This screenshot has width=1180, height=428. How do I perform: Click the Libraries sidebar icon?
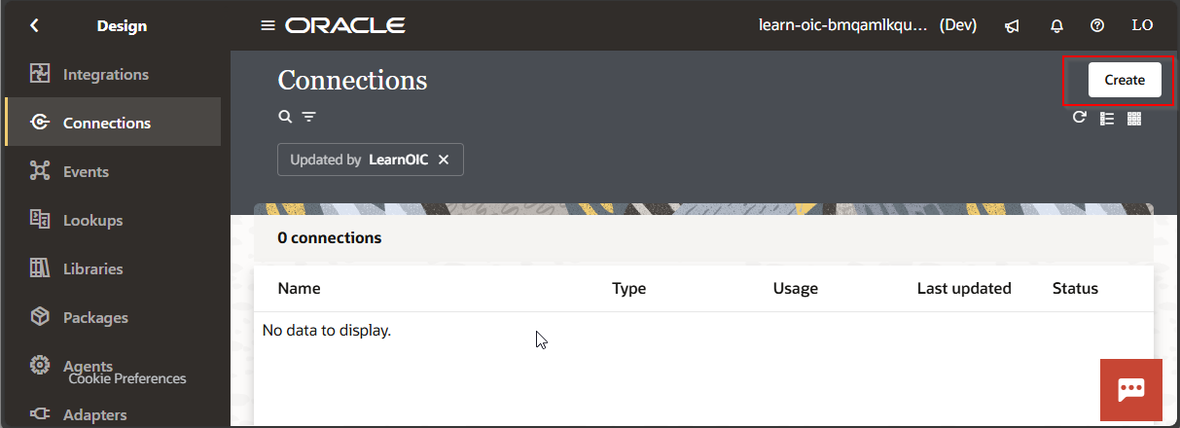(40, 268)
